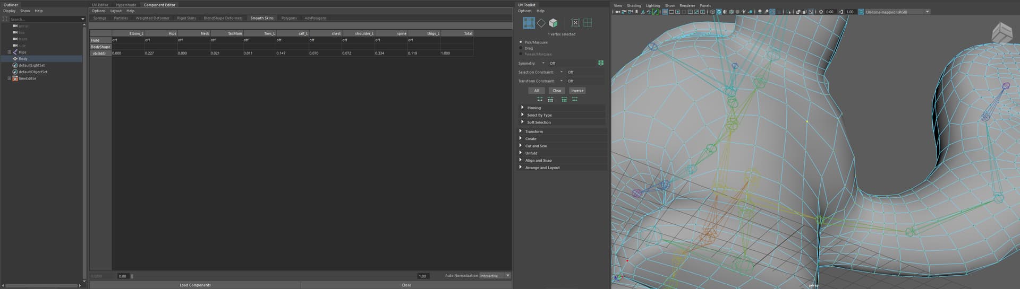Click the ViewCube in viewport corner
1020x289 pixels.
pos(1002,33)
